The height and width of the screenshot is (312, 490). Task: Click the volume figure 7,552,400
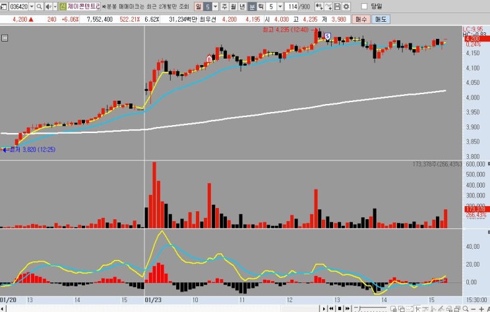(100, 19)
